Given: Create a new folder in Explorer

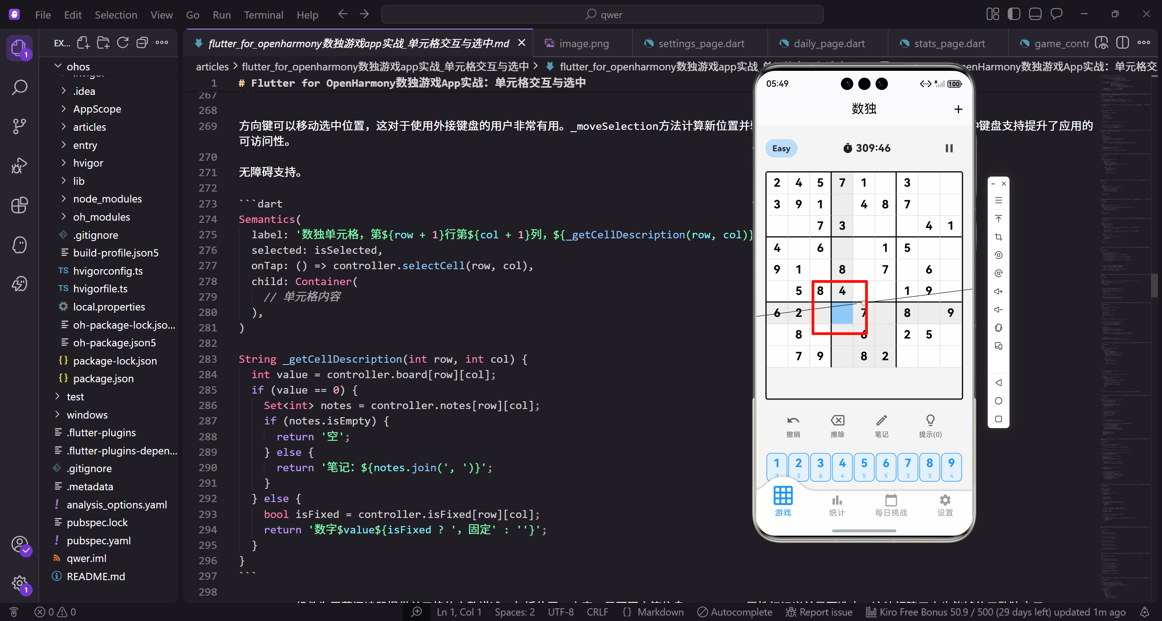Looking at the screenshot, I should (103, 43).
